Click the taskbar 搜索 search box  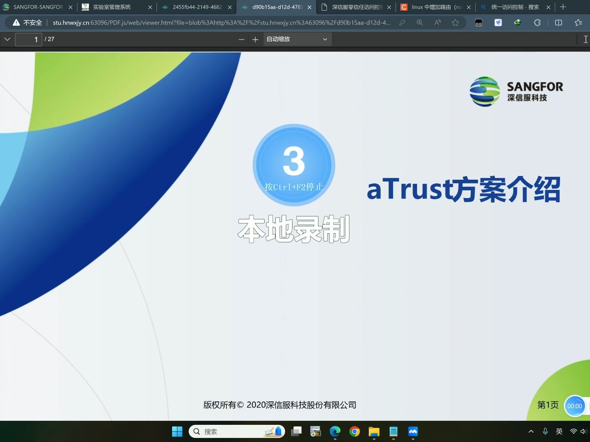(x=237, y=431)
